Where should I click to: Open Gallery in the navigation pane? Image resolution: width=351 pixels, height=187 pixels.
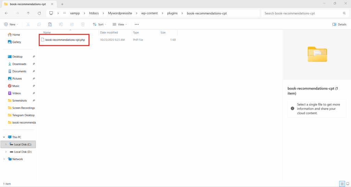point(14,42)
